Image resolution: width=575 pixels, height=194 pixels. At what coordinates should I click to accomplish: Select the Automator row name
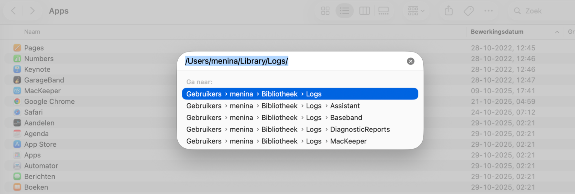click(x=41, y=166)
